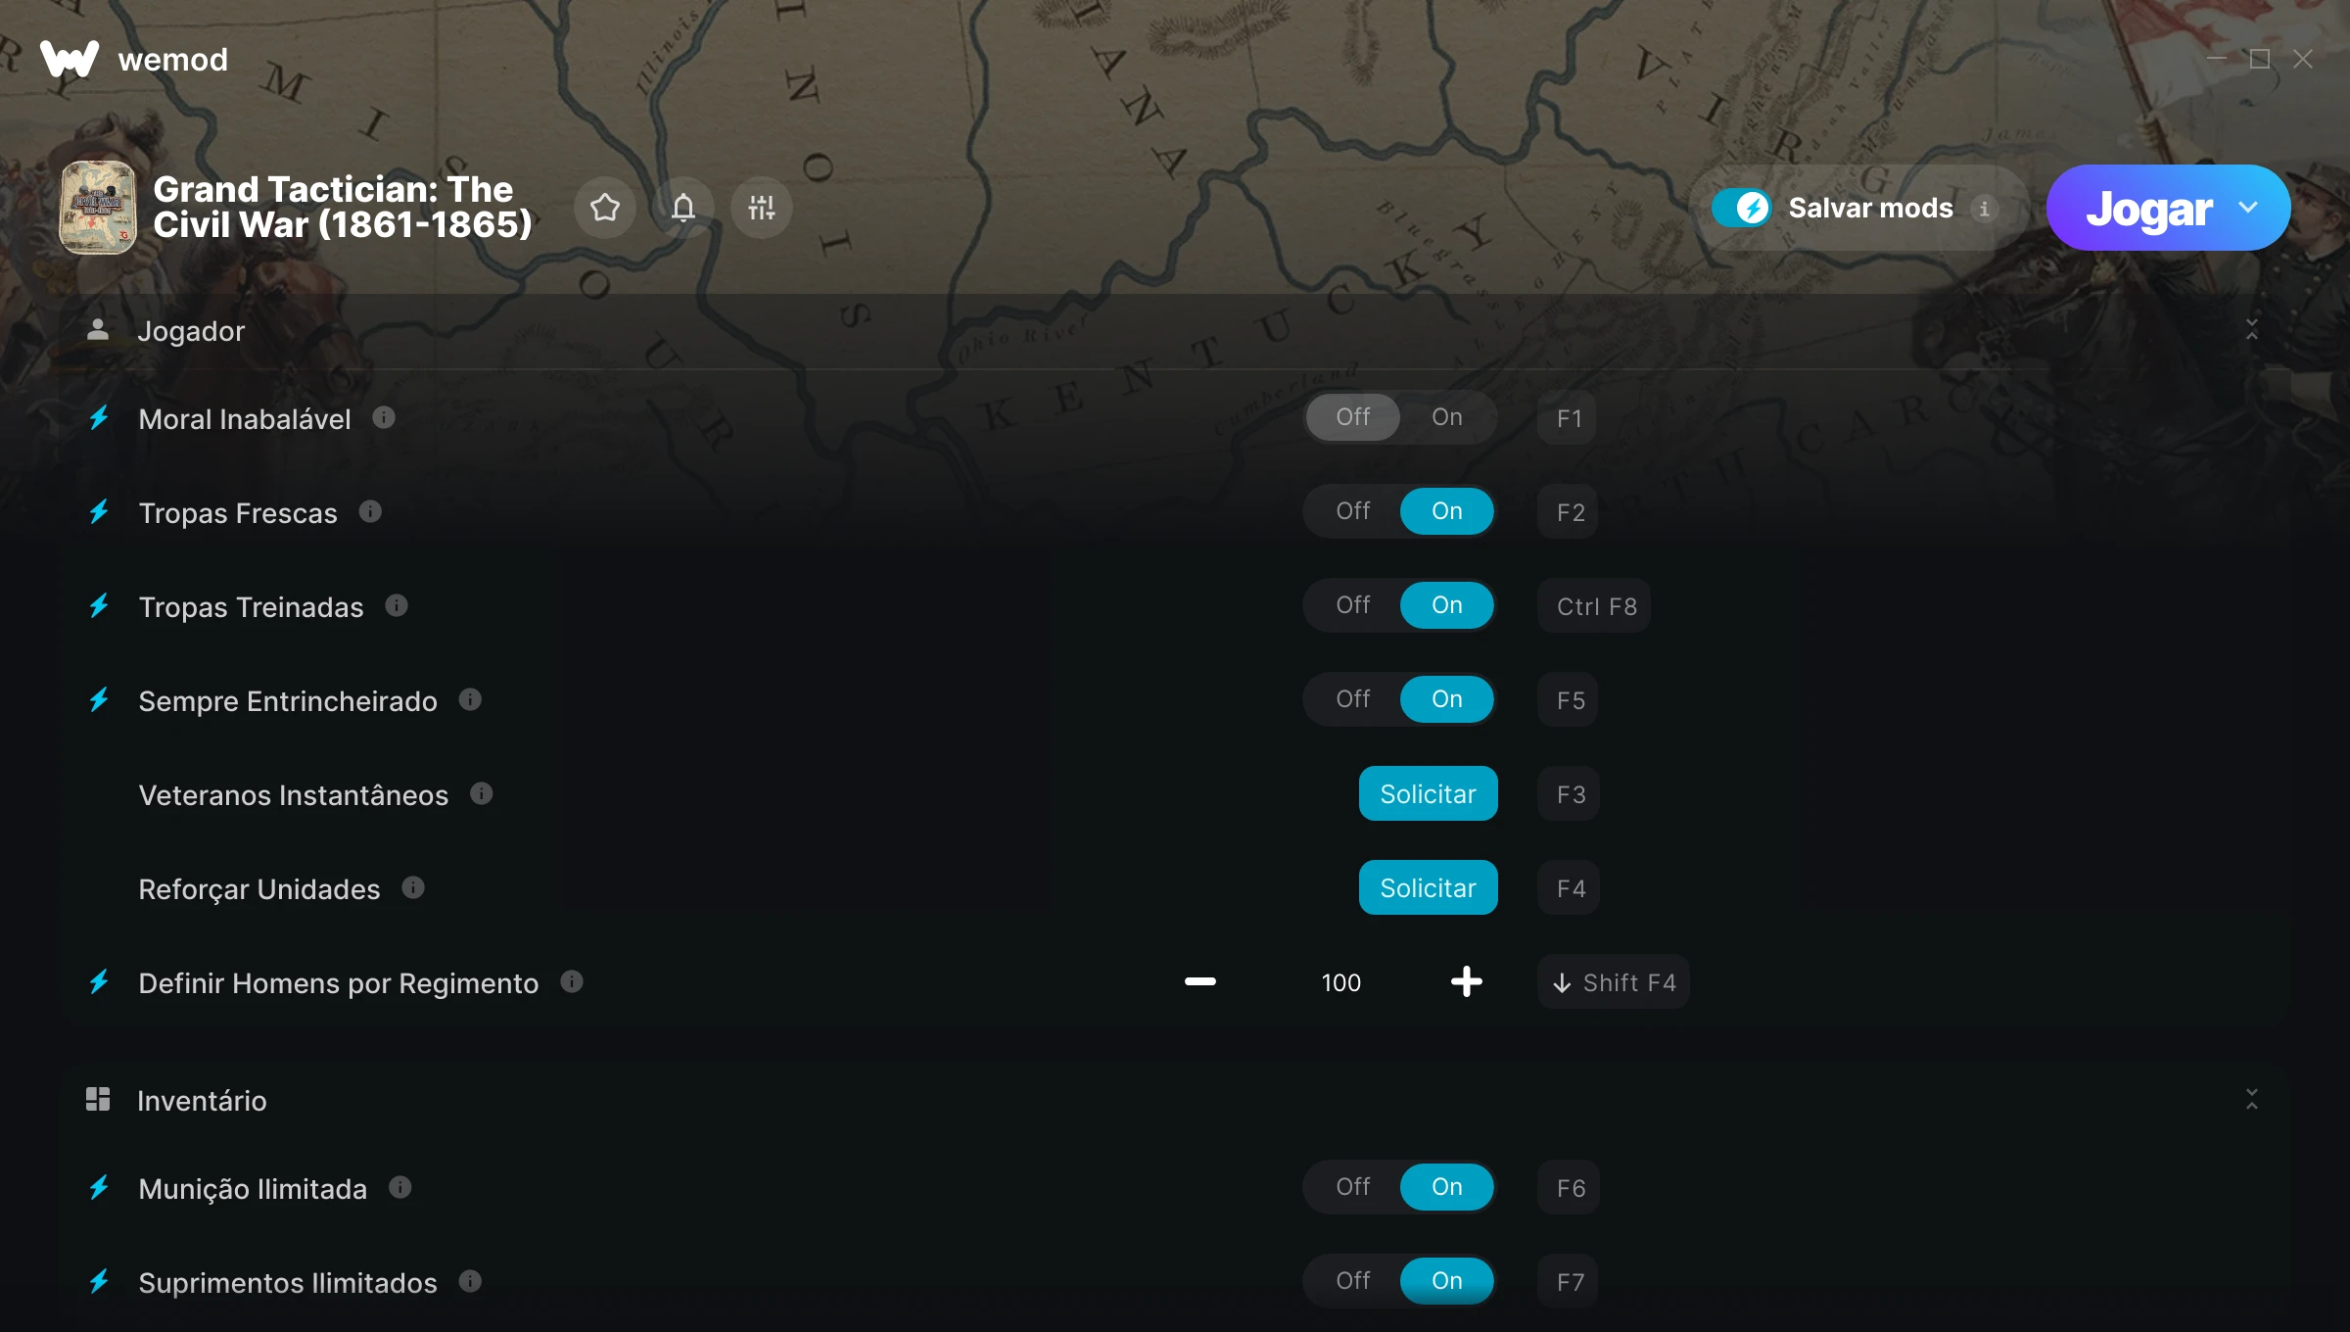The height and width of the screenshot is (1332, 2350).
Task: Click the Inventário grid icon
Action: click(x=98, y=1099)
